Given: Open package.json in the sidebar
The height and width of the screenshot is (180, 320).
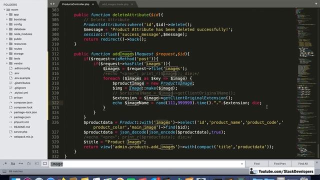Looking at the screenshot, I should [22, 117].
